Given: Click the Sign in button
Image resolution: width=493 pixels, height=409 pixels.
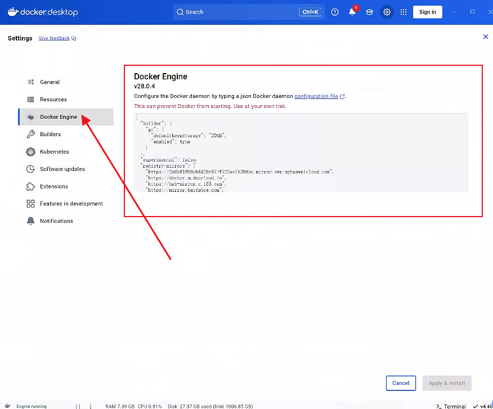Looking at the screenshot, I should click(x=427, y=12).
